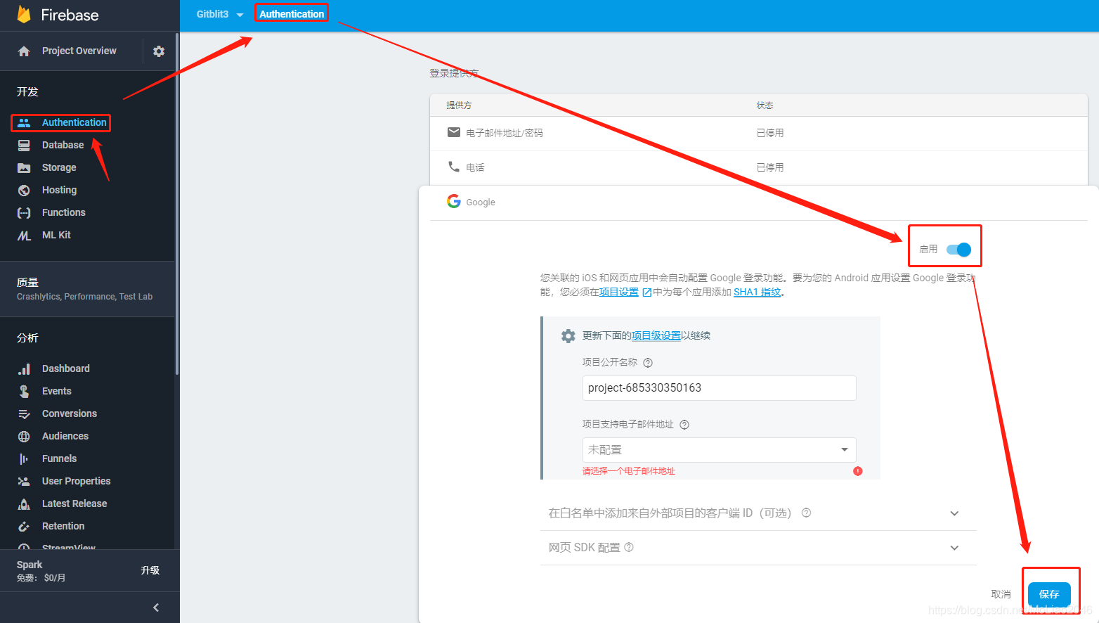This screenshot has width=1099, height=623.
Task: Click the red error icon under email dropdown
Action: (x=858, y=471)
